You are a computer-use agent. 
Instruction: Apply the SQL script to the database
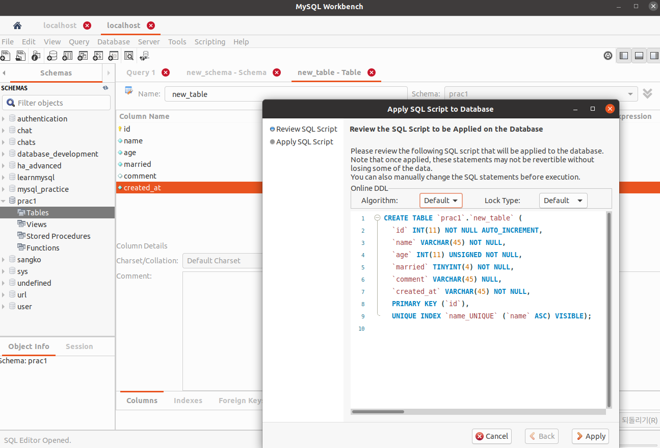click(590, 436)
